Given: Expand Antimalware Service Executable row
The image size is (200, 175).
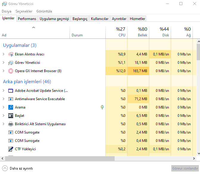Looking at the screenshot, I should (x=4, y=99).
